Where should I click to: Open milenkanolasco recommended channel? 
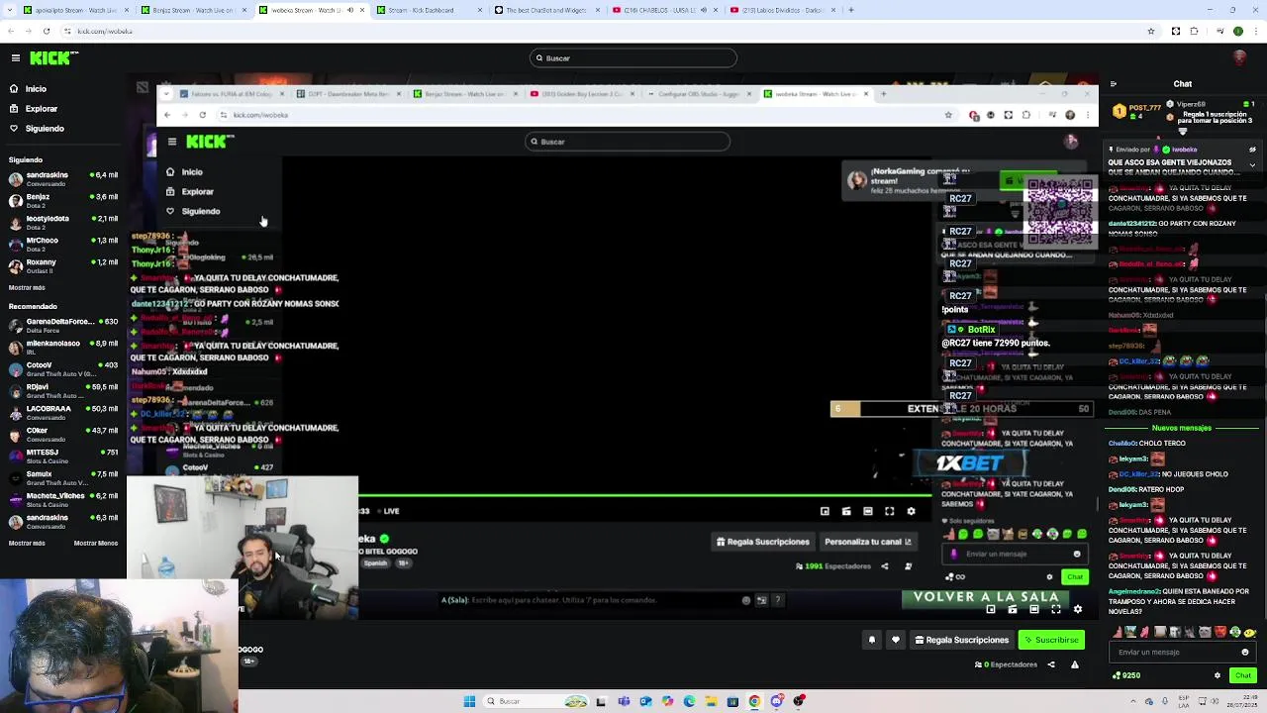point(63,348)
